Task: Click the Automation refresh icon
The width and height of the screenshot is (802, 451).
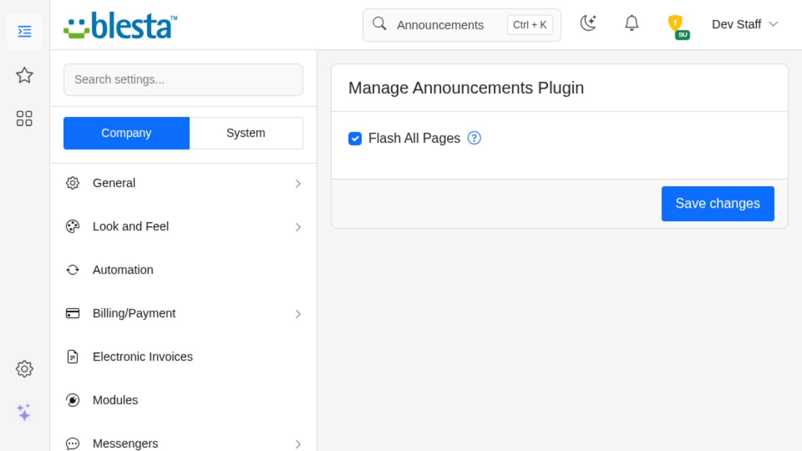Action: [73, 270]
